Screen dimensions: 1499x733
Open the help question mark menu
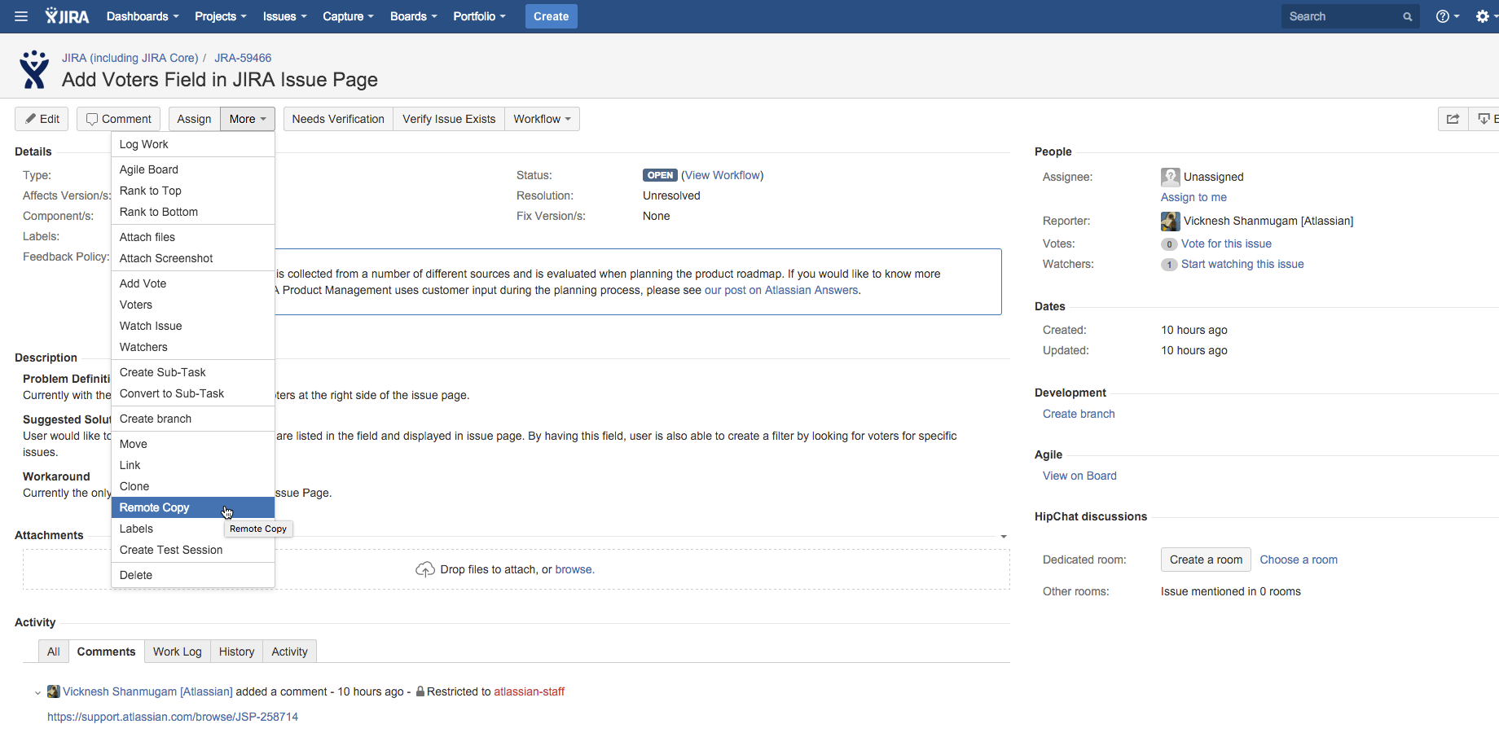tap(1447, 16)
